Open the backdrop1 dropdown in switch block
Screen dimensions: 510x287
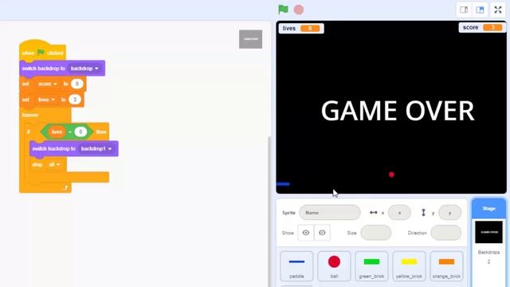point(96,149)
